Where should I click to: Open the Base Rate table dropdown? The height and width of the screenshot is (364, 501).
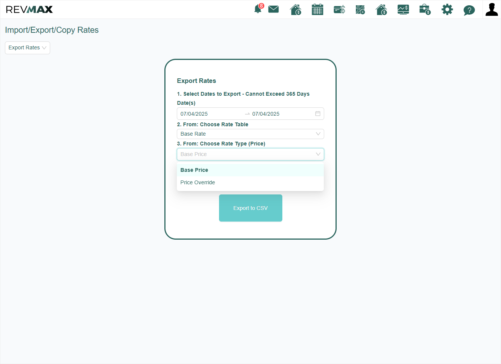pyautogui.click(x=250, y=134)
